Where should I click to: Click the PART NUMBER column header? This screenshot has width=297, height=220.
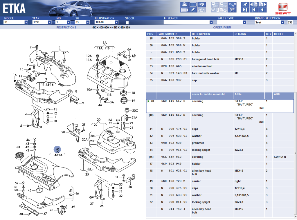pyautogui.click(x=167, y=34)
